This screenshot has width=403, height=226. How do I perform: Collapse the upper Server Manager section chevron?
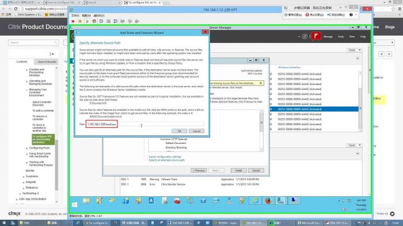pyautogui.click(x=358, y=59)
